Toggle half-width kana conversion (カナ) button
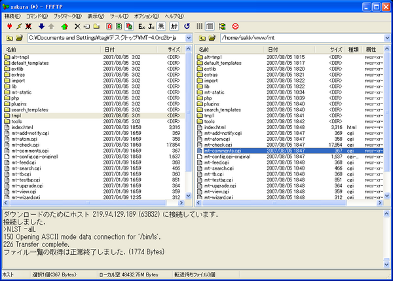393x281 pixels. pos(174,26)
